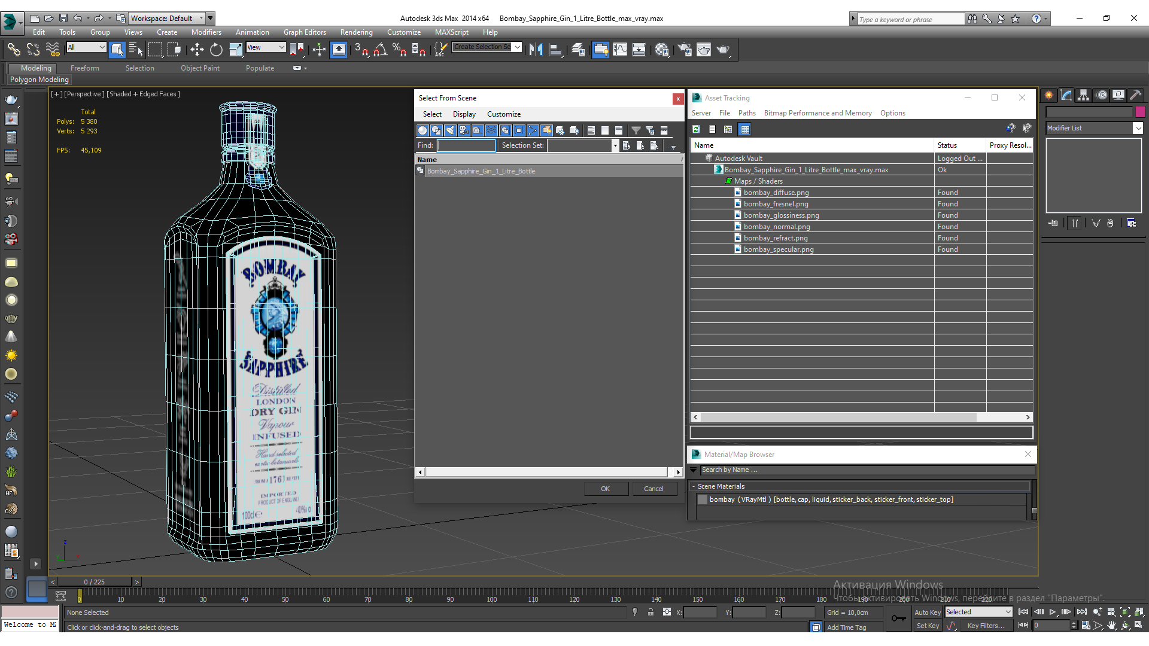Screen dimensions: 1149x646
Task: Toggle Display Lights filter in Select From Scene
Action: [450, 130]
